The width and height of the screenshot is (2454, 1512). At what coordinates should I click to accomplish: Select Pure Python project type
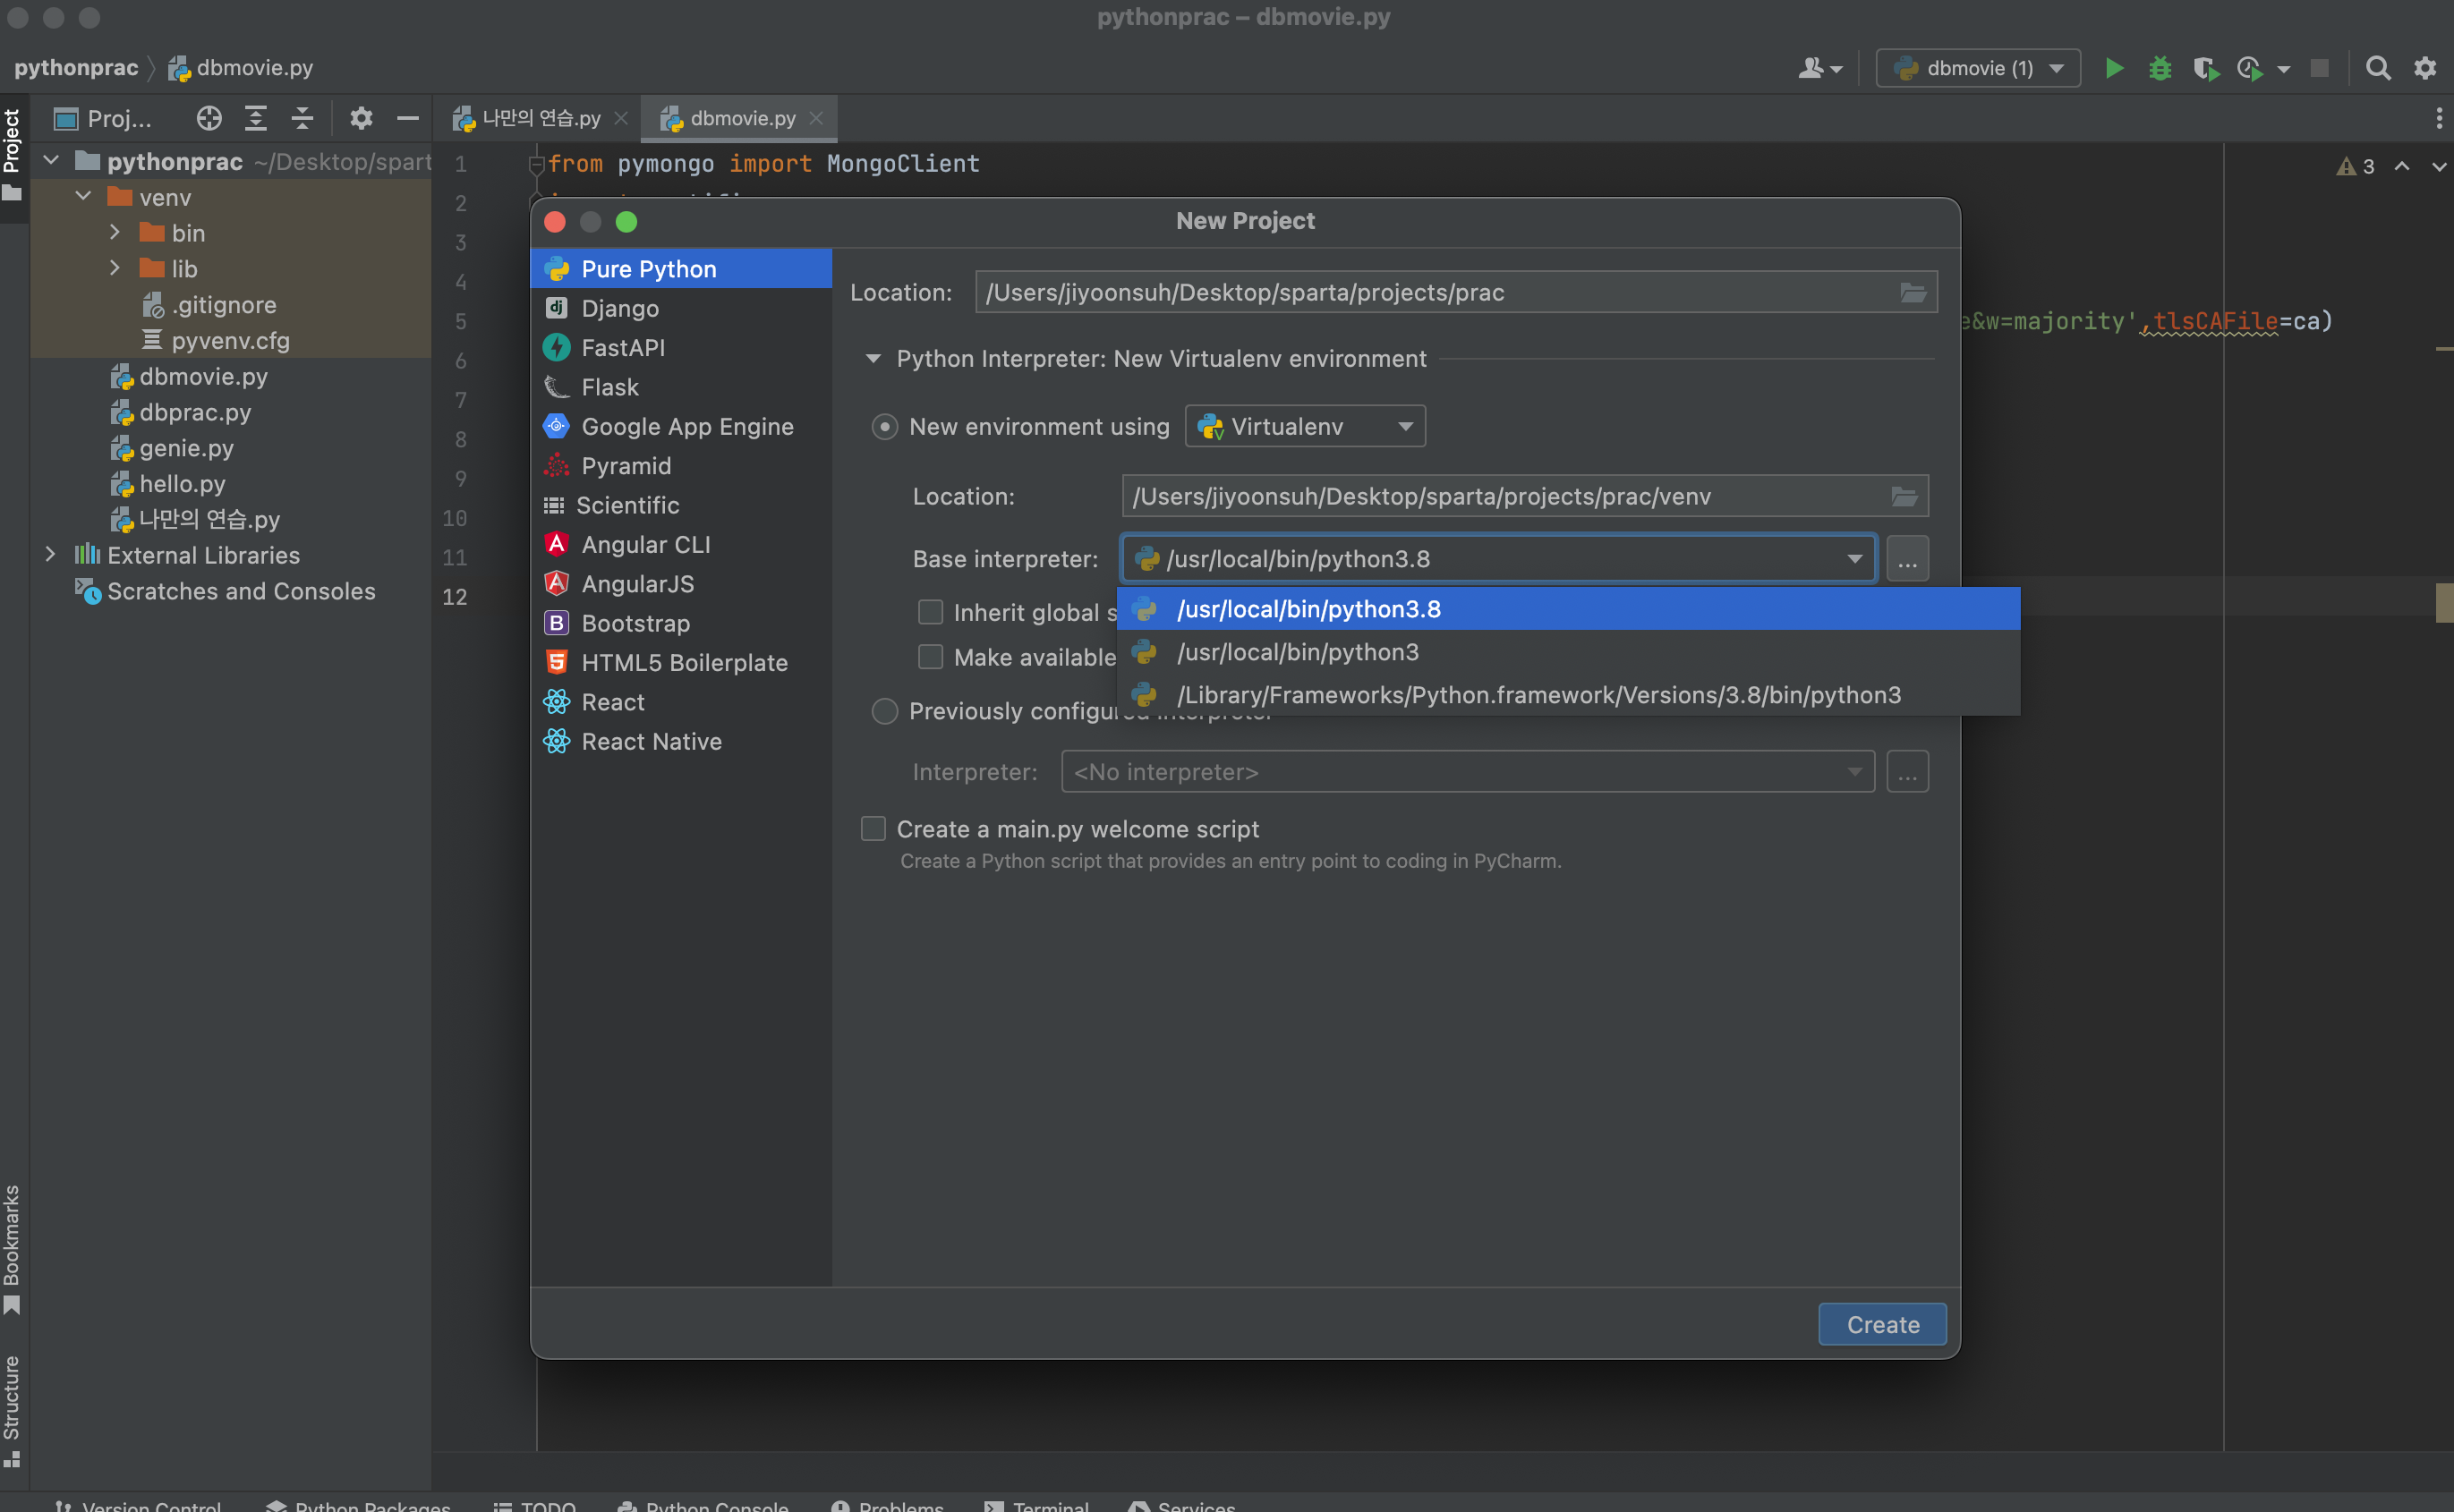point(681,269)
